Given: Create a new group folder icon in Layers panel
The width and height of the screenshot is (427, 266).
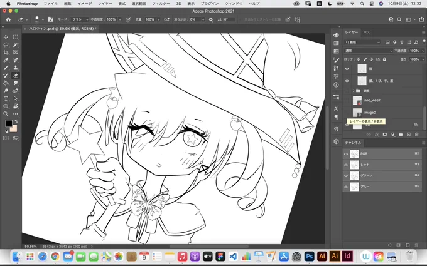Looking at the screenshot, I should (x=401, y=135).
